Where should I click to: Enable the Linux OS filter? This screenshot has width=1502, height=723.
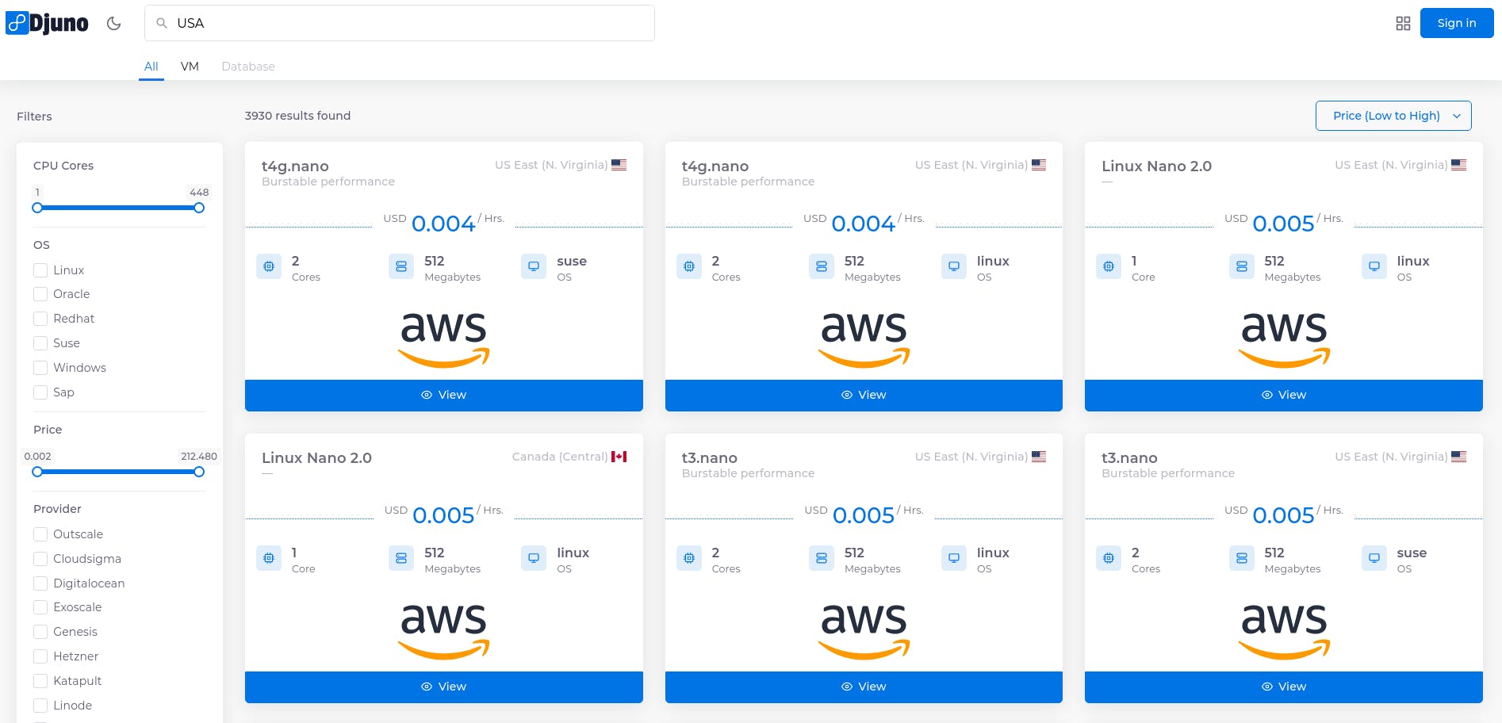(40, 270)
